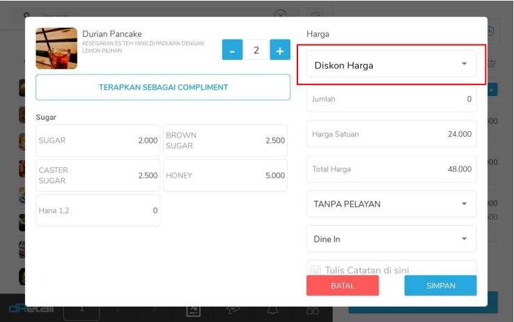Switch to table tab 1 in bottom bar
The width and height of the screenshot is (514, 322).
pyautogui.click(x=81, y=309)
